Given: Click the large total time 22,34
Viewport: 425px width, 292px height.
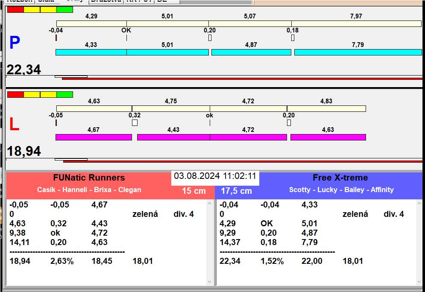Looking at the screenshot, I should [24, 70].
